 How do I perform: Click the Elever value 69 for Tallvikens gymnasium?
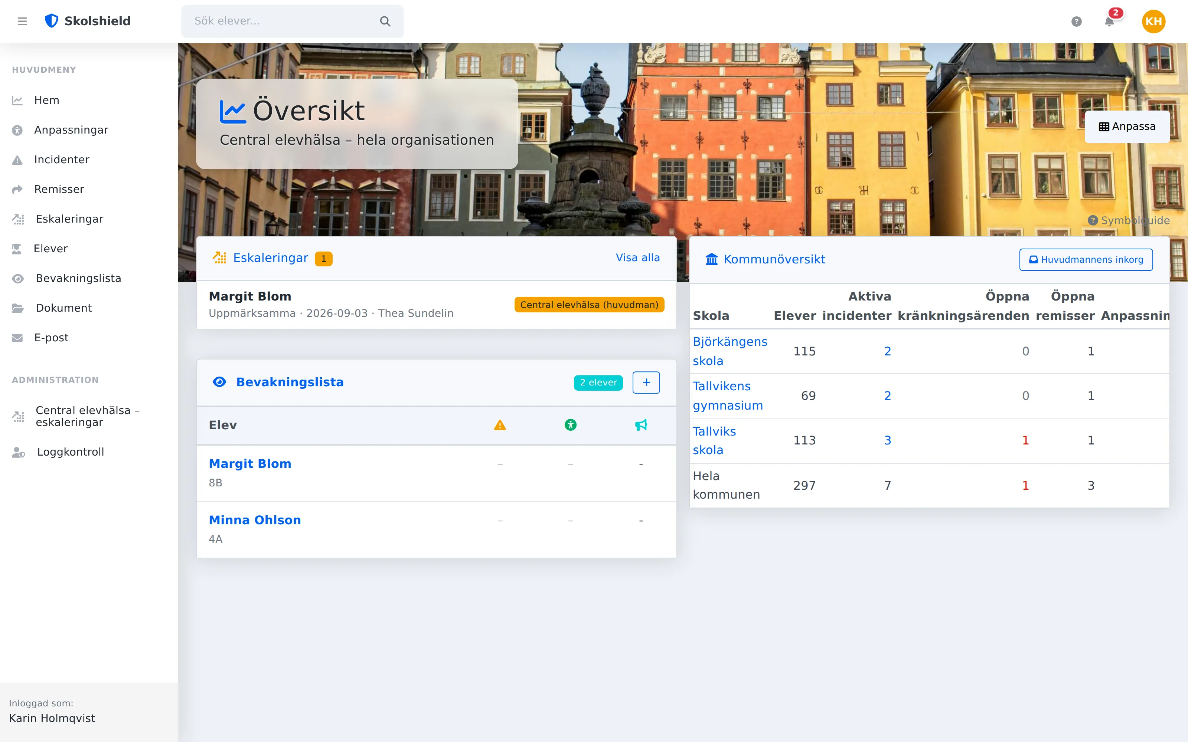pyautogui.click(x=808, y=396)
